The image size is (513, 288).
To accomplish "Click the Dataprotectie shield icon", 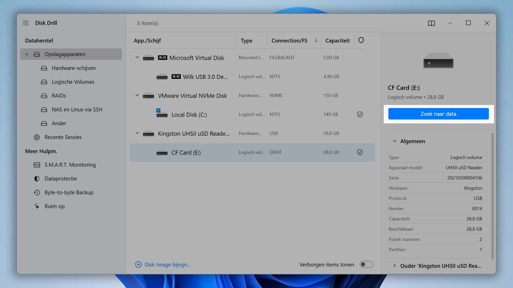I will pos(37,179).
